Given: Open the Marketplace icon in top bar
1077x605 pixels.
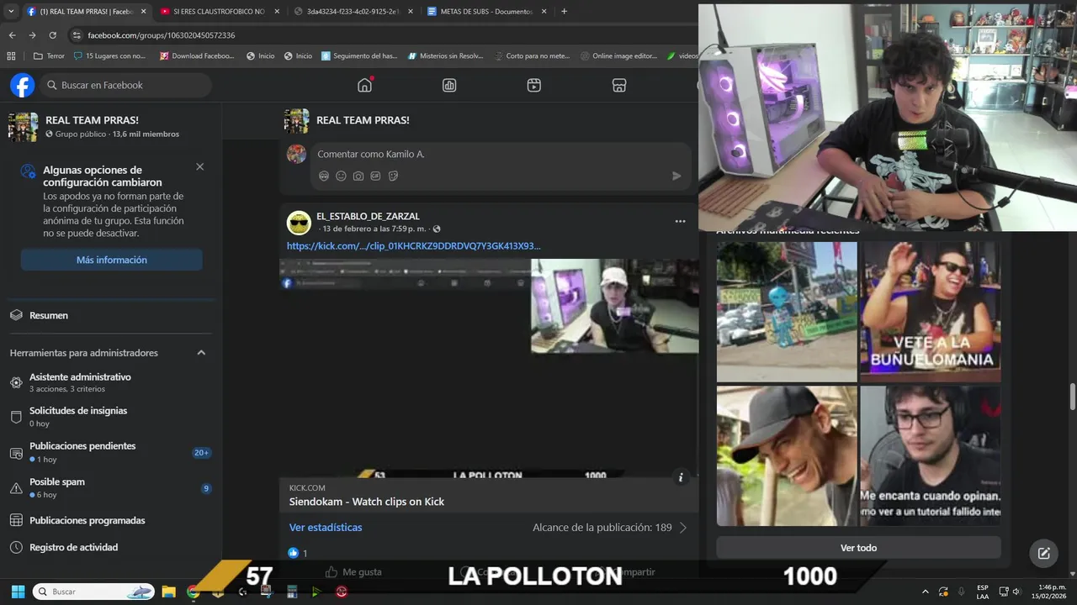Looking at the screenshot, I should coord(618,85).
